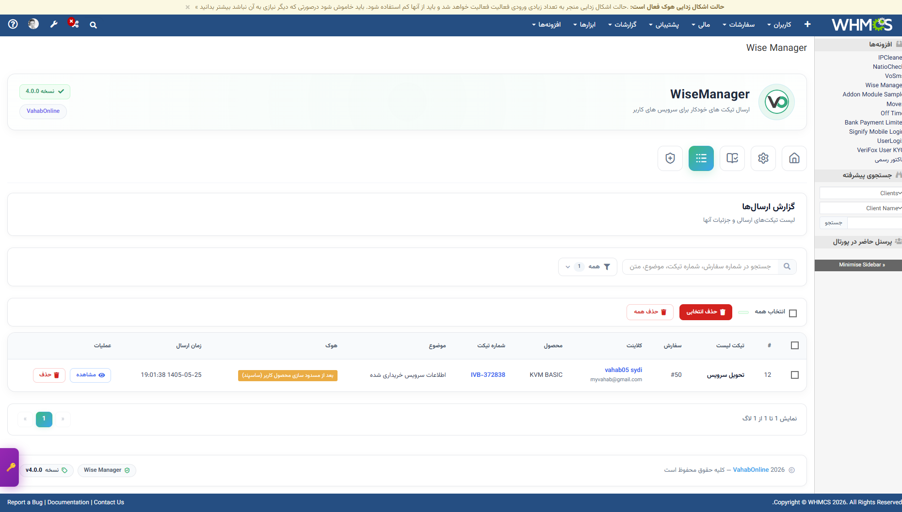Open the ابزارها menu
The height and width of the screenshot is (512, 902).
584,25
